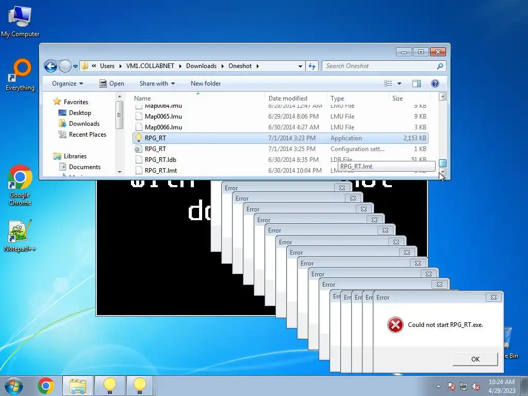
Task: Click the Explorer Forward arrow button
Action: pyautogui.click(x=65, y=66)
